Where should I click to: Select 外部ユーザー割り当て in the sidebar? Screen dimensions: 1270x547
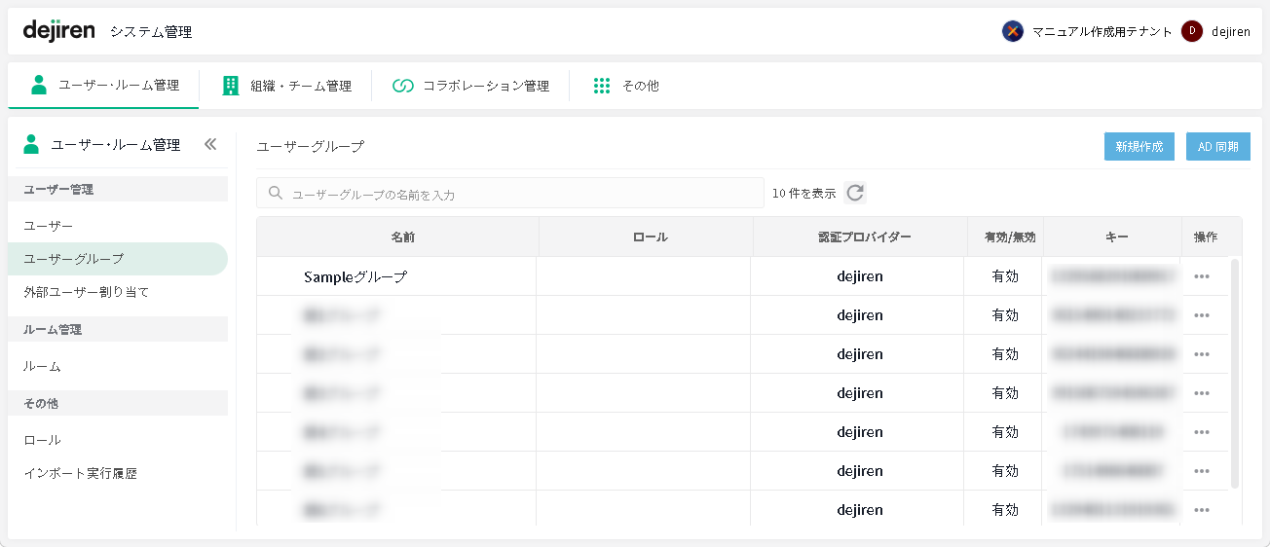click(x=87, y=292)
